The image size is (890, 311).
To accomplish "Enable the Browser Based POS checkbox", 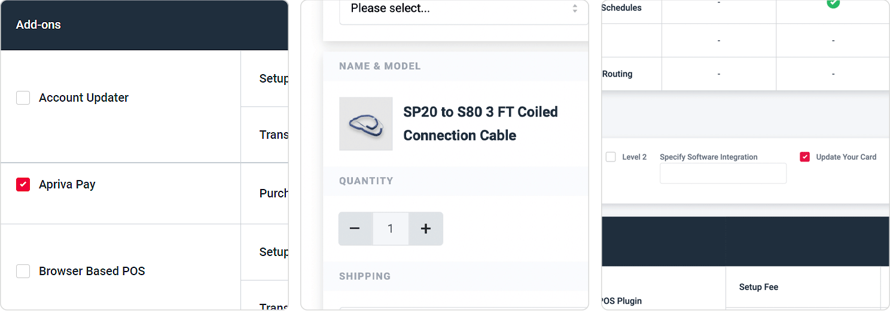I will [23, 271].
